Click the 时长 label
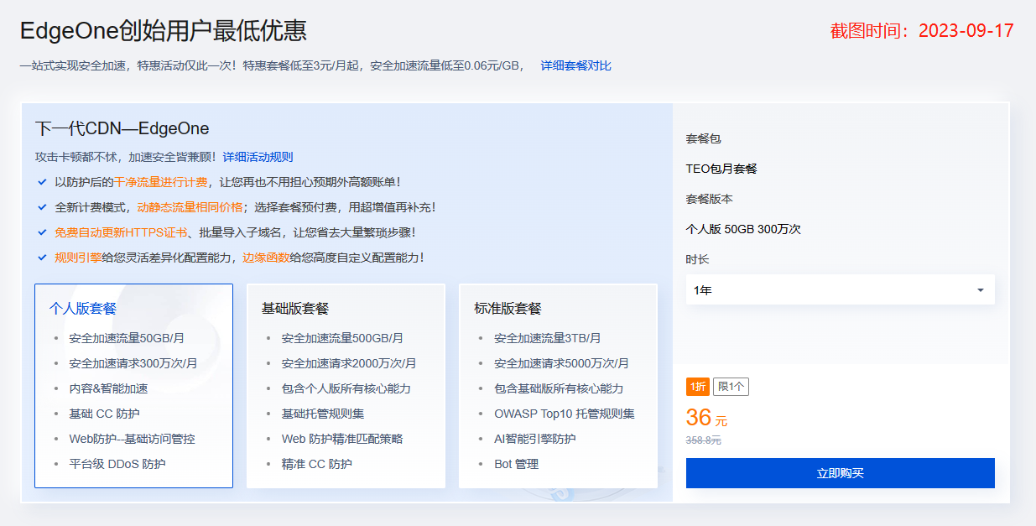1036x526 pixels. 697,259
